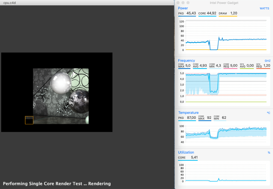Click the Temperature section heading
The image size is (273, 189).
pos(188,113)
